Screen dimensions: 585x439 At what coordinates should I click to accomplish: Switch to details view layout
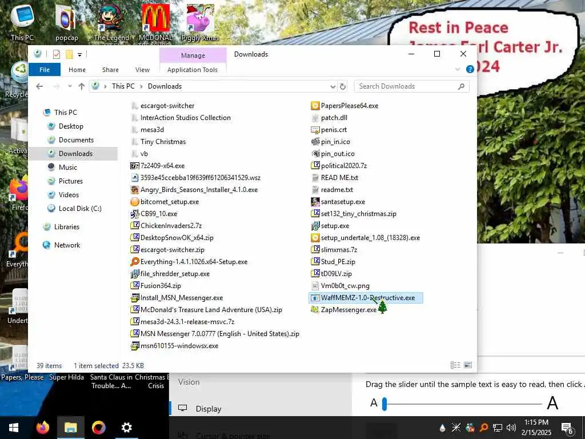click(455, 365)
